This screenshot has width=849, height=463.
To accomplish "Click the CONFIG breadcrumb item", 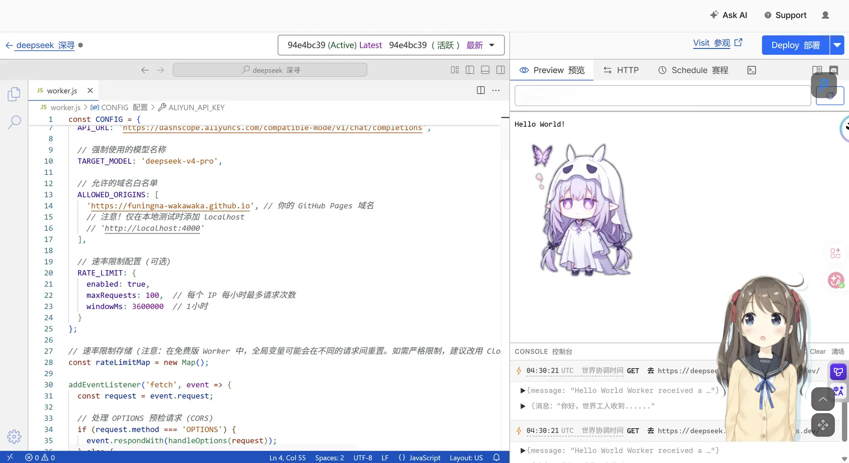I will pos(119,107).
